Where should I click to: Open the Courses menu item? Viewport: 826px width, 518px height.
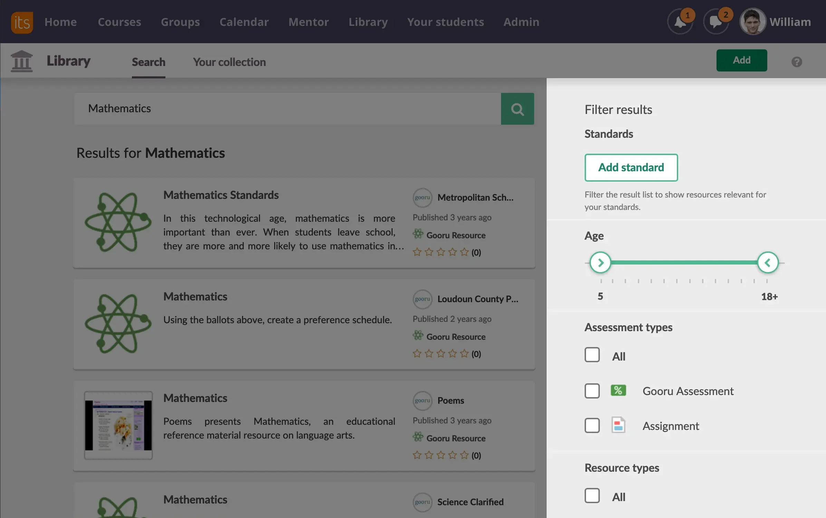point(119,22)
